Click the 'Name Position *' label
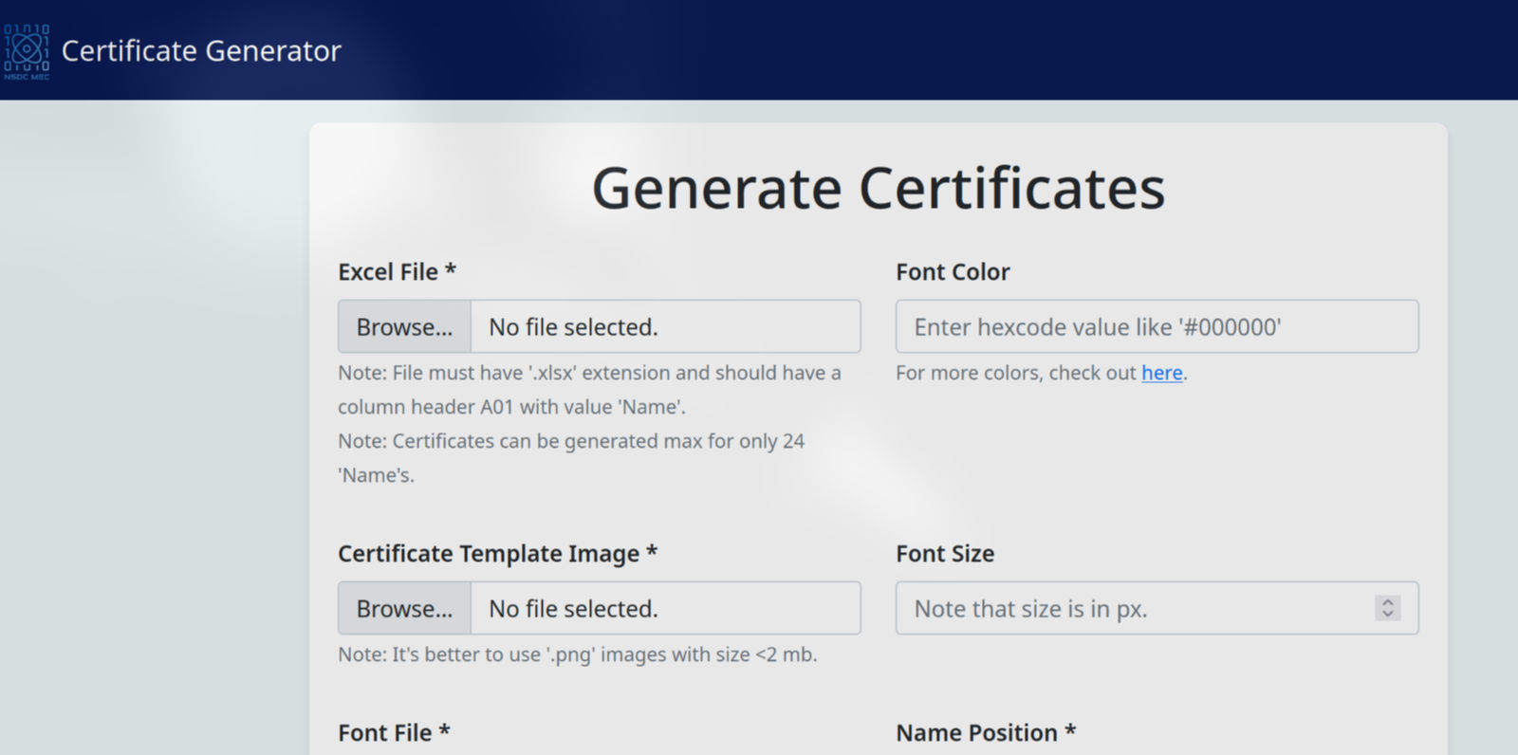 click(x=987, y=733)
